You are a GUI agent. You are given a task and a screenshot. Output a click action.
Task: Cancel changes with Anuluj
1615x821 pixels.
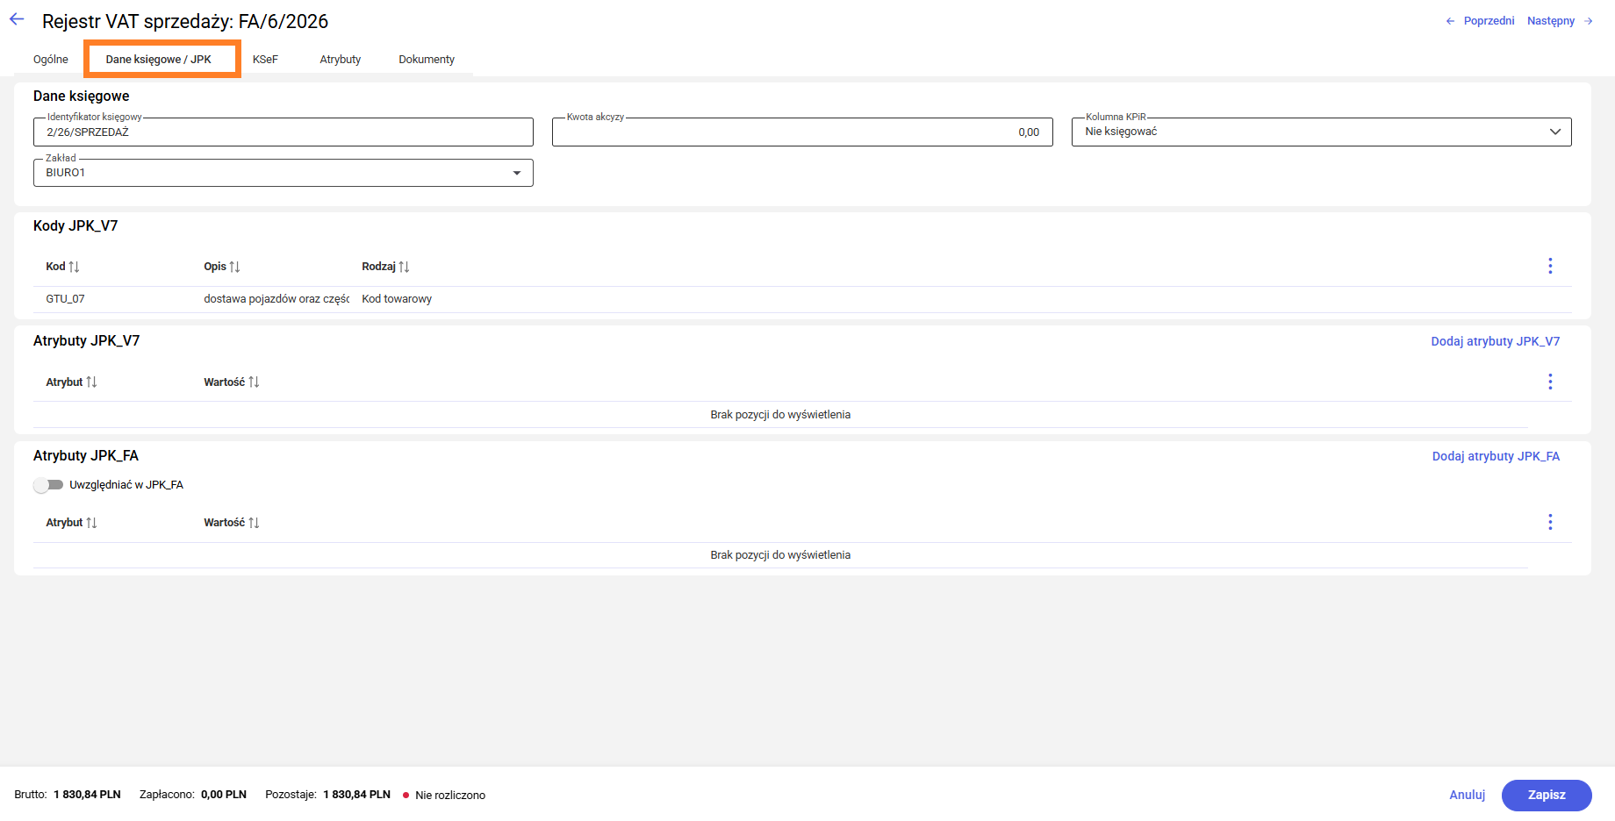[x=1467, y=795]
